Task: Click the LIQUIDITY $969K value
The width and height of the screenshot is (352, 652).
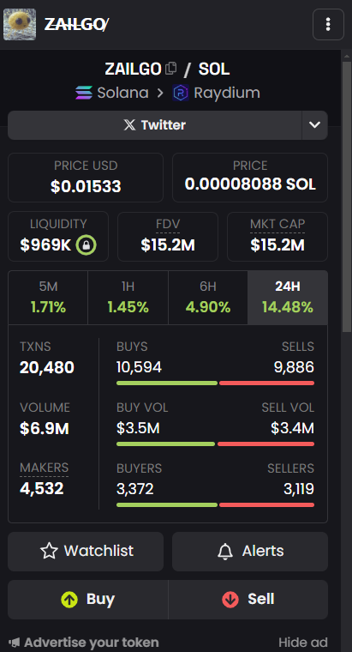Action: (x=45, y=245)
